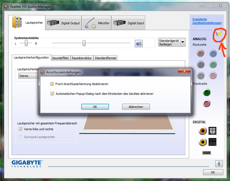The image size is (230, 181).
Task: Click the green rear analog jack
Action: click(x=213, y=64)
